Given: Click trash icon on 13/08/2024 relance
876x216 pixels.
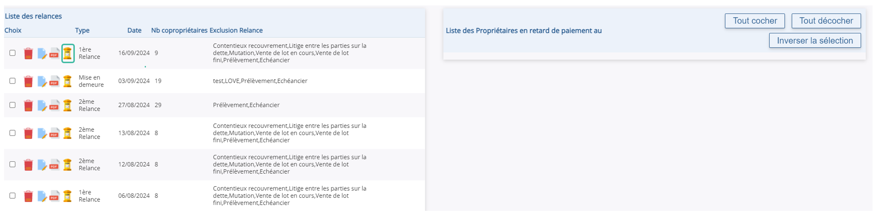Looking at the screenshot, I should pyautogui.click(x=28, y=133).
